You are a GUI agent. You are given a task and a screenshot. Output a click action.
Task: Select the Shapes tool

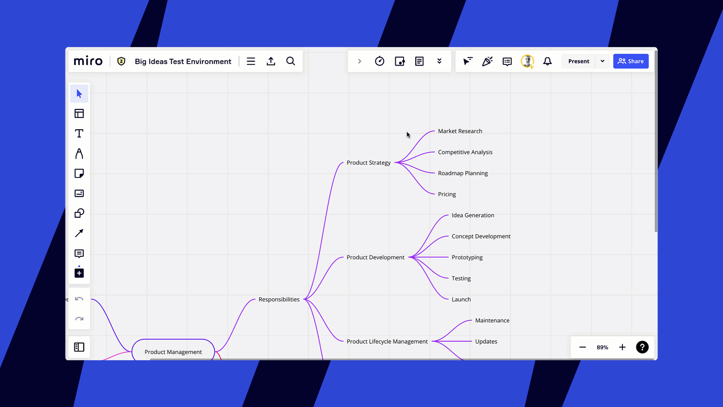coord(79,213)
